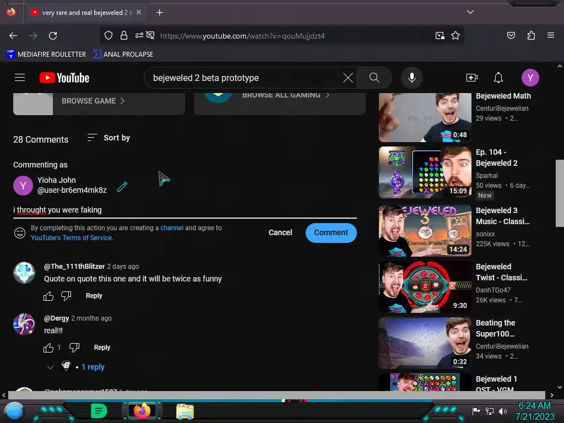Viewport: 564px width, 423px height.
Task: Open YouTube's Terms of Service link
Action: coord(71,238)
